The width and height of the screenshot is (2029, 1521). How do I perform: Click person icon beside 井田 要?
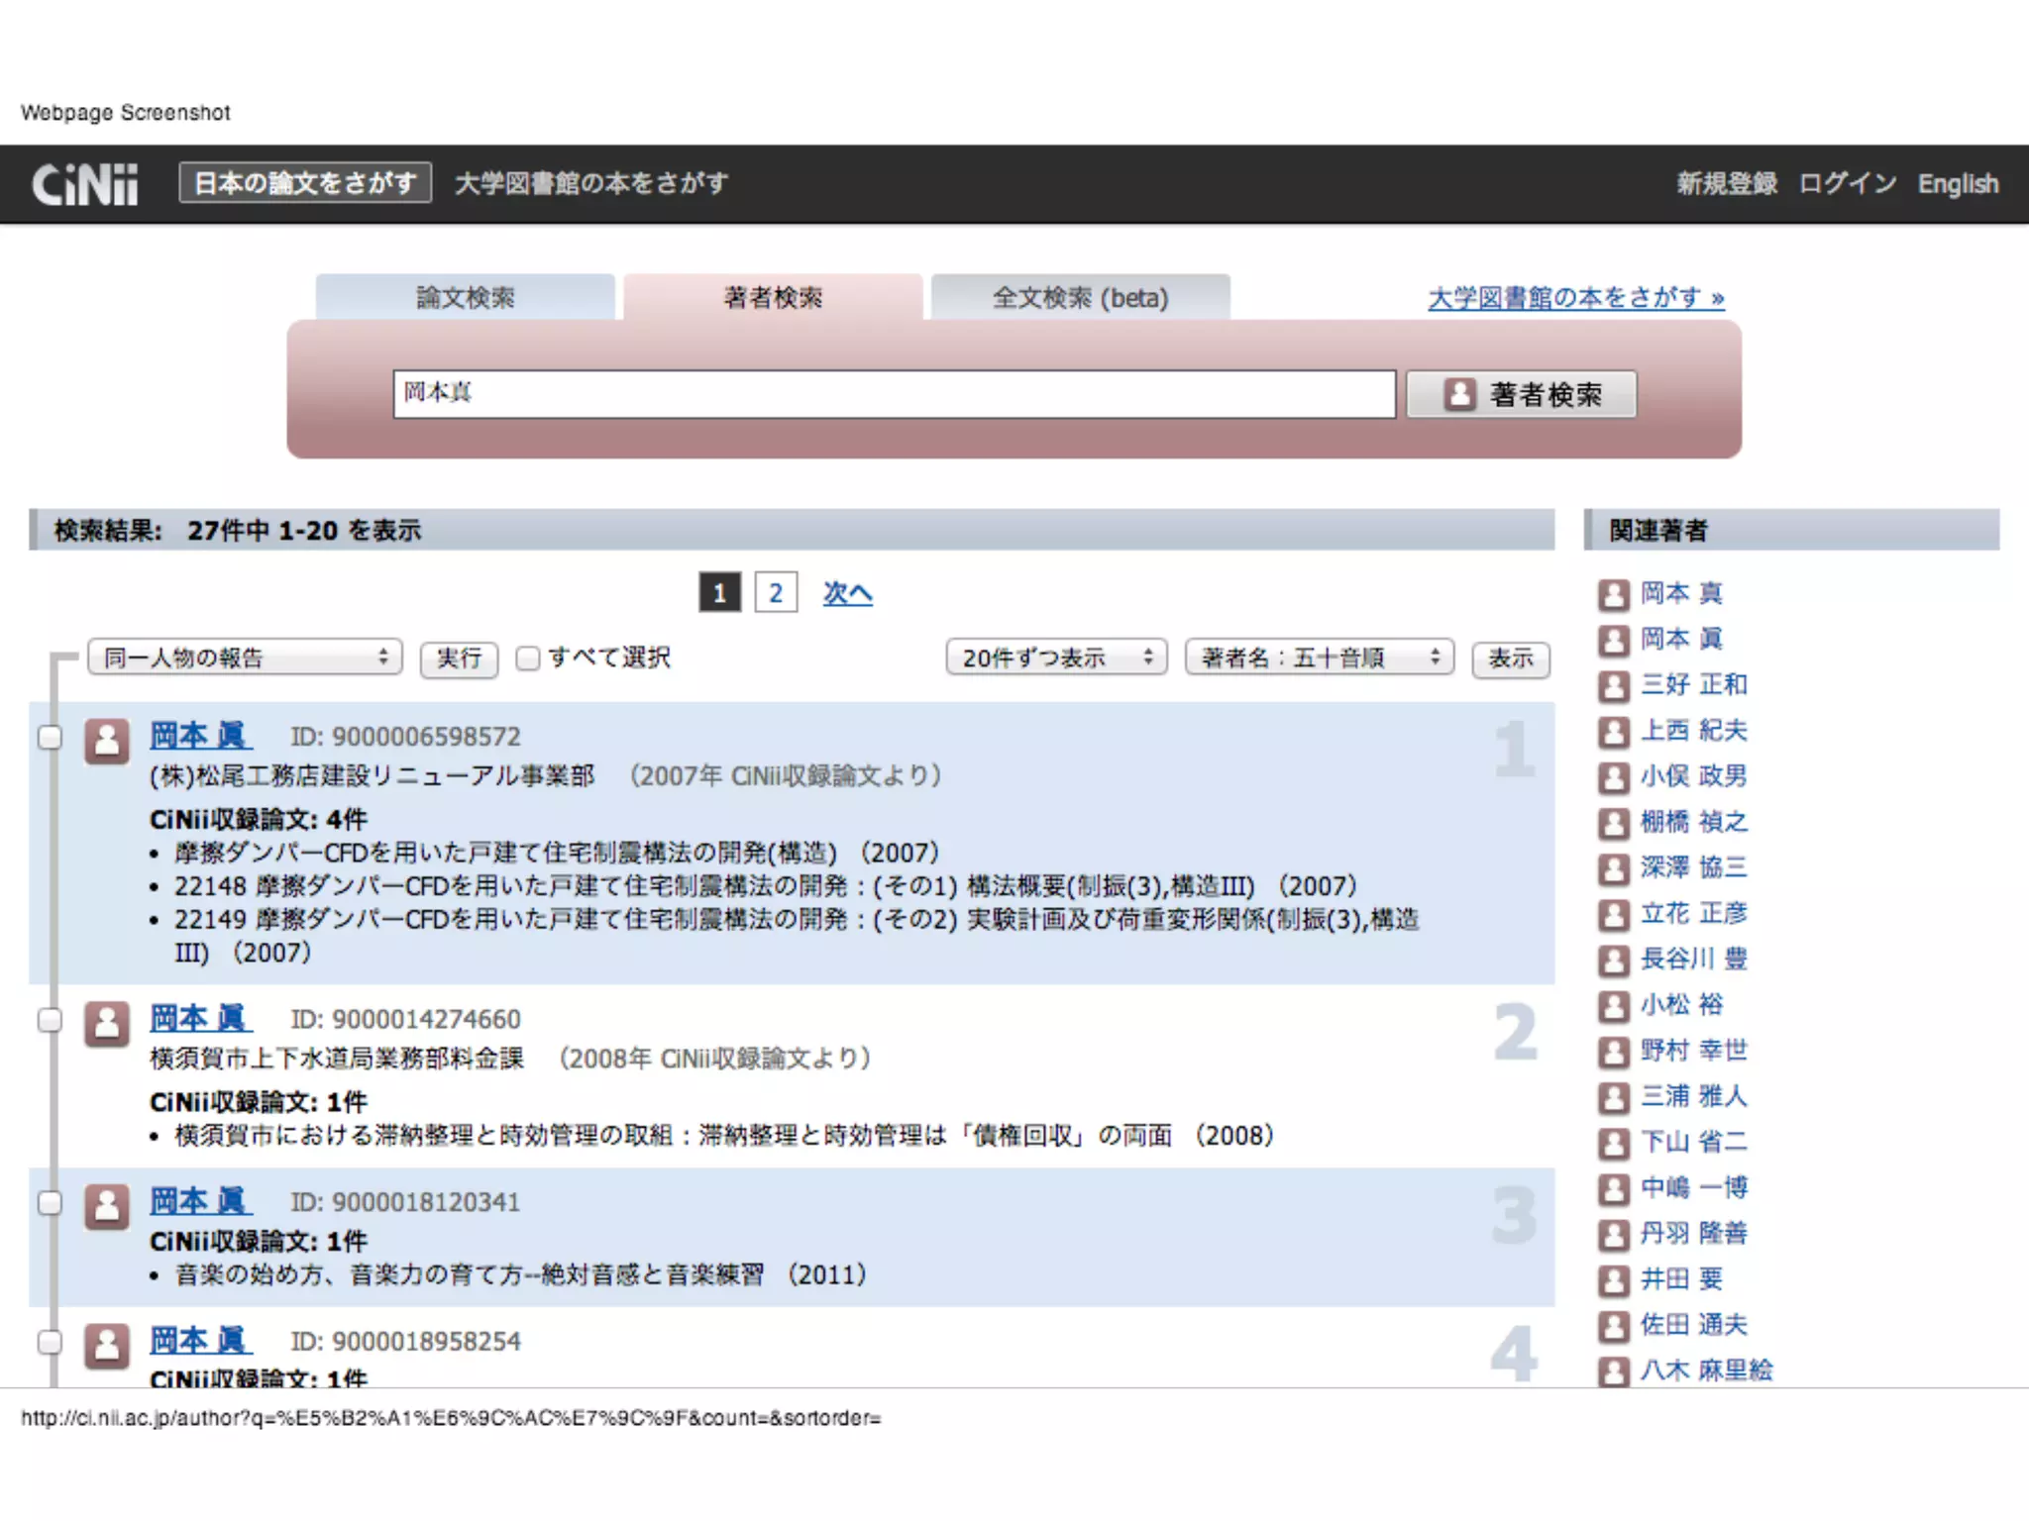tap(1614, 1280)
